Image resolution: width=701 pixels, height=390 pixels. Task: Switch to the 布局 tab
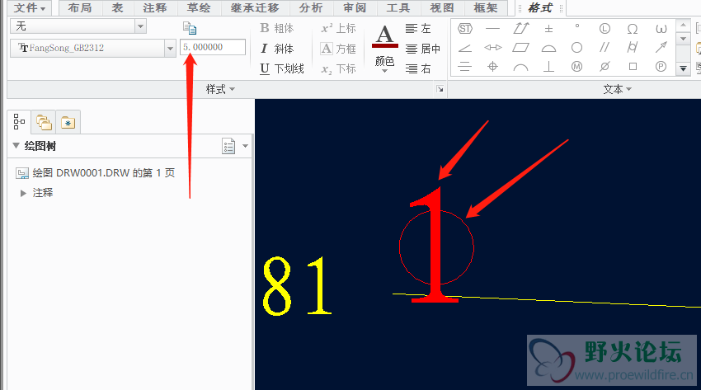(x=79, y=8)
